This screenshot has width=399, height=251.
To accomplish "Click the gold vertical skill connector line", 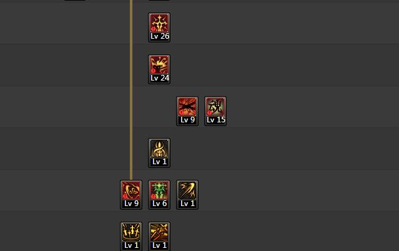I will tap(131, 90).
